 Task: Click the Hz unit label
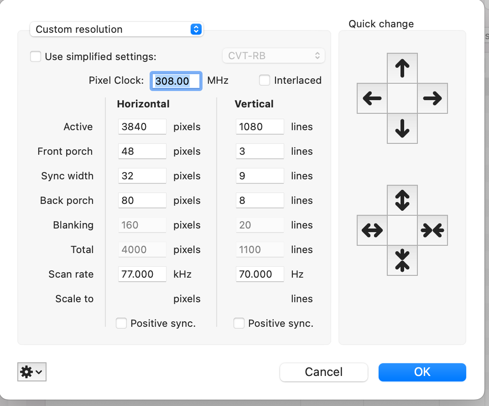297,274
